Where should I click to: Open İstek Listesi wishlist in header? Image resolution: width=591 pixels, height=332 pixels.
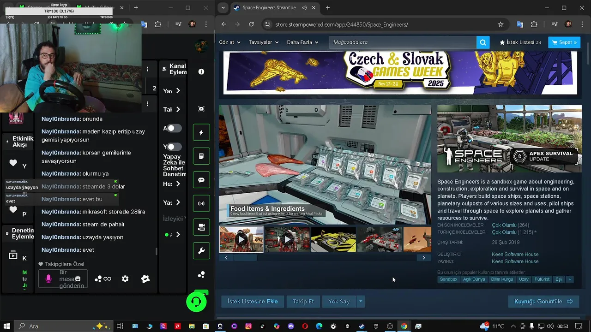[x=520, y=42]
